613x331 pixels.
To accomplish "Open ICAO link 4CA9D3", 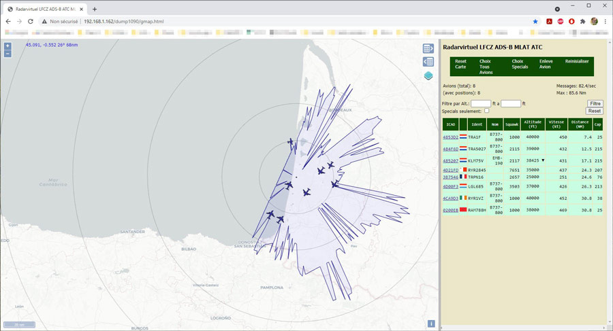I will point(450,198).
